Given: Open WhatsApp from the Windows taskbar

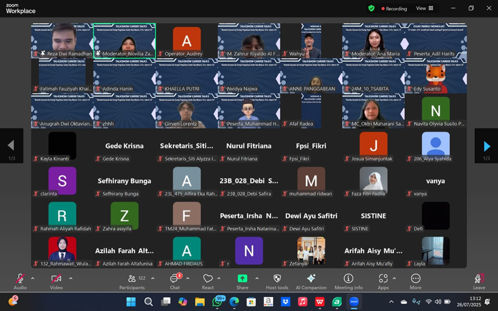Looking at the screenshot, I should 217,302.
